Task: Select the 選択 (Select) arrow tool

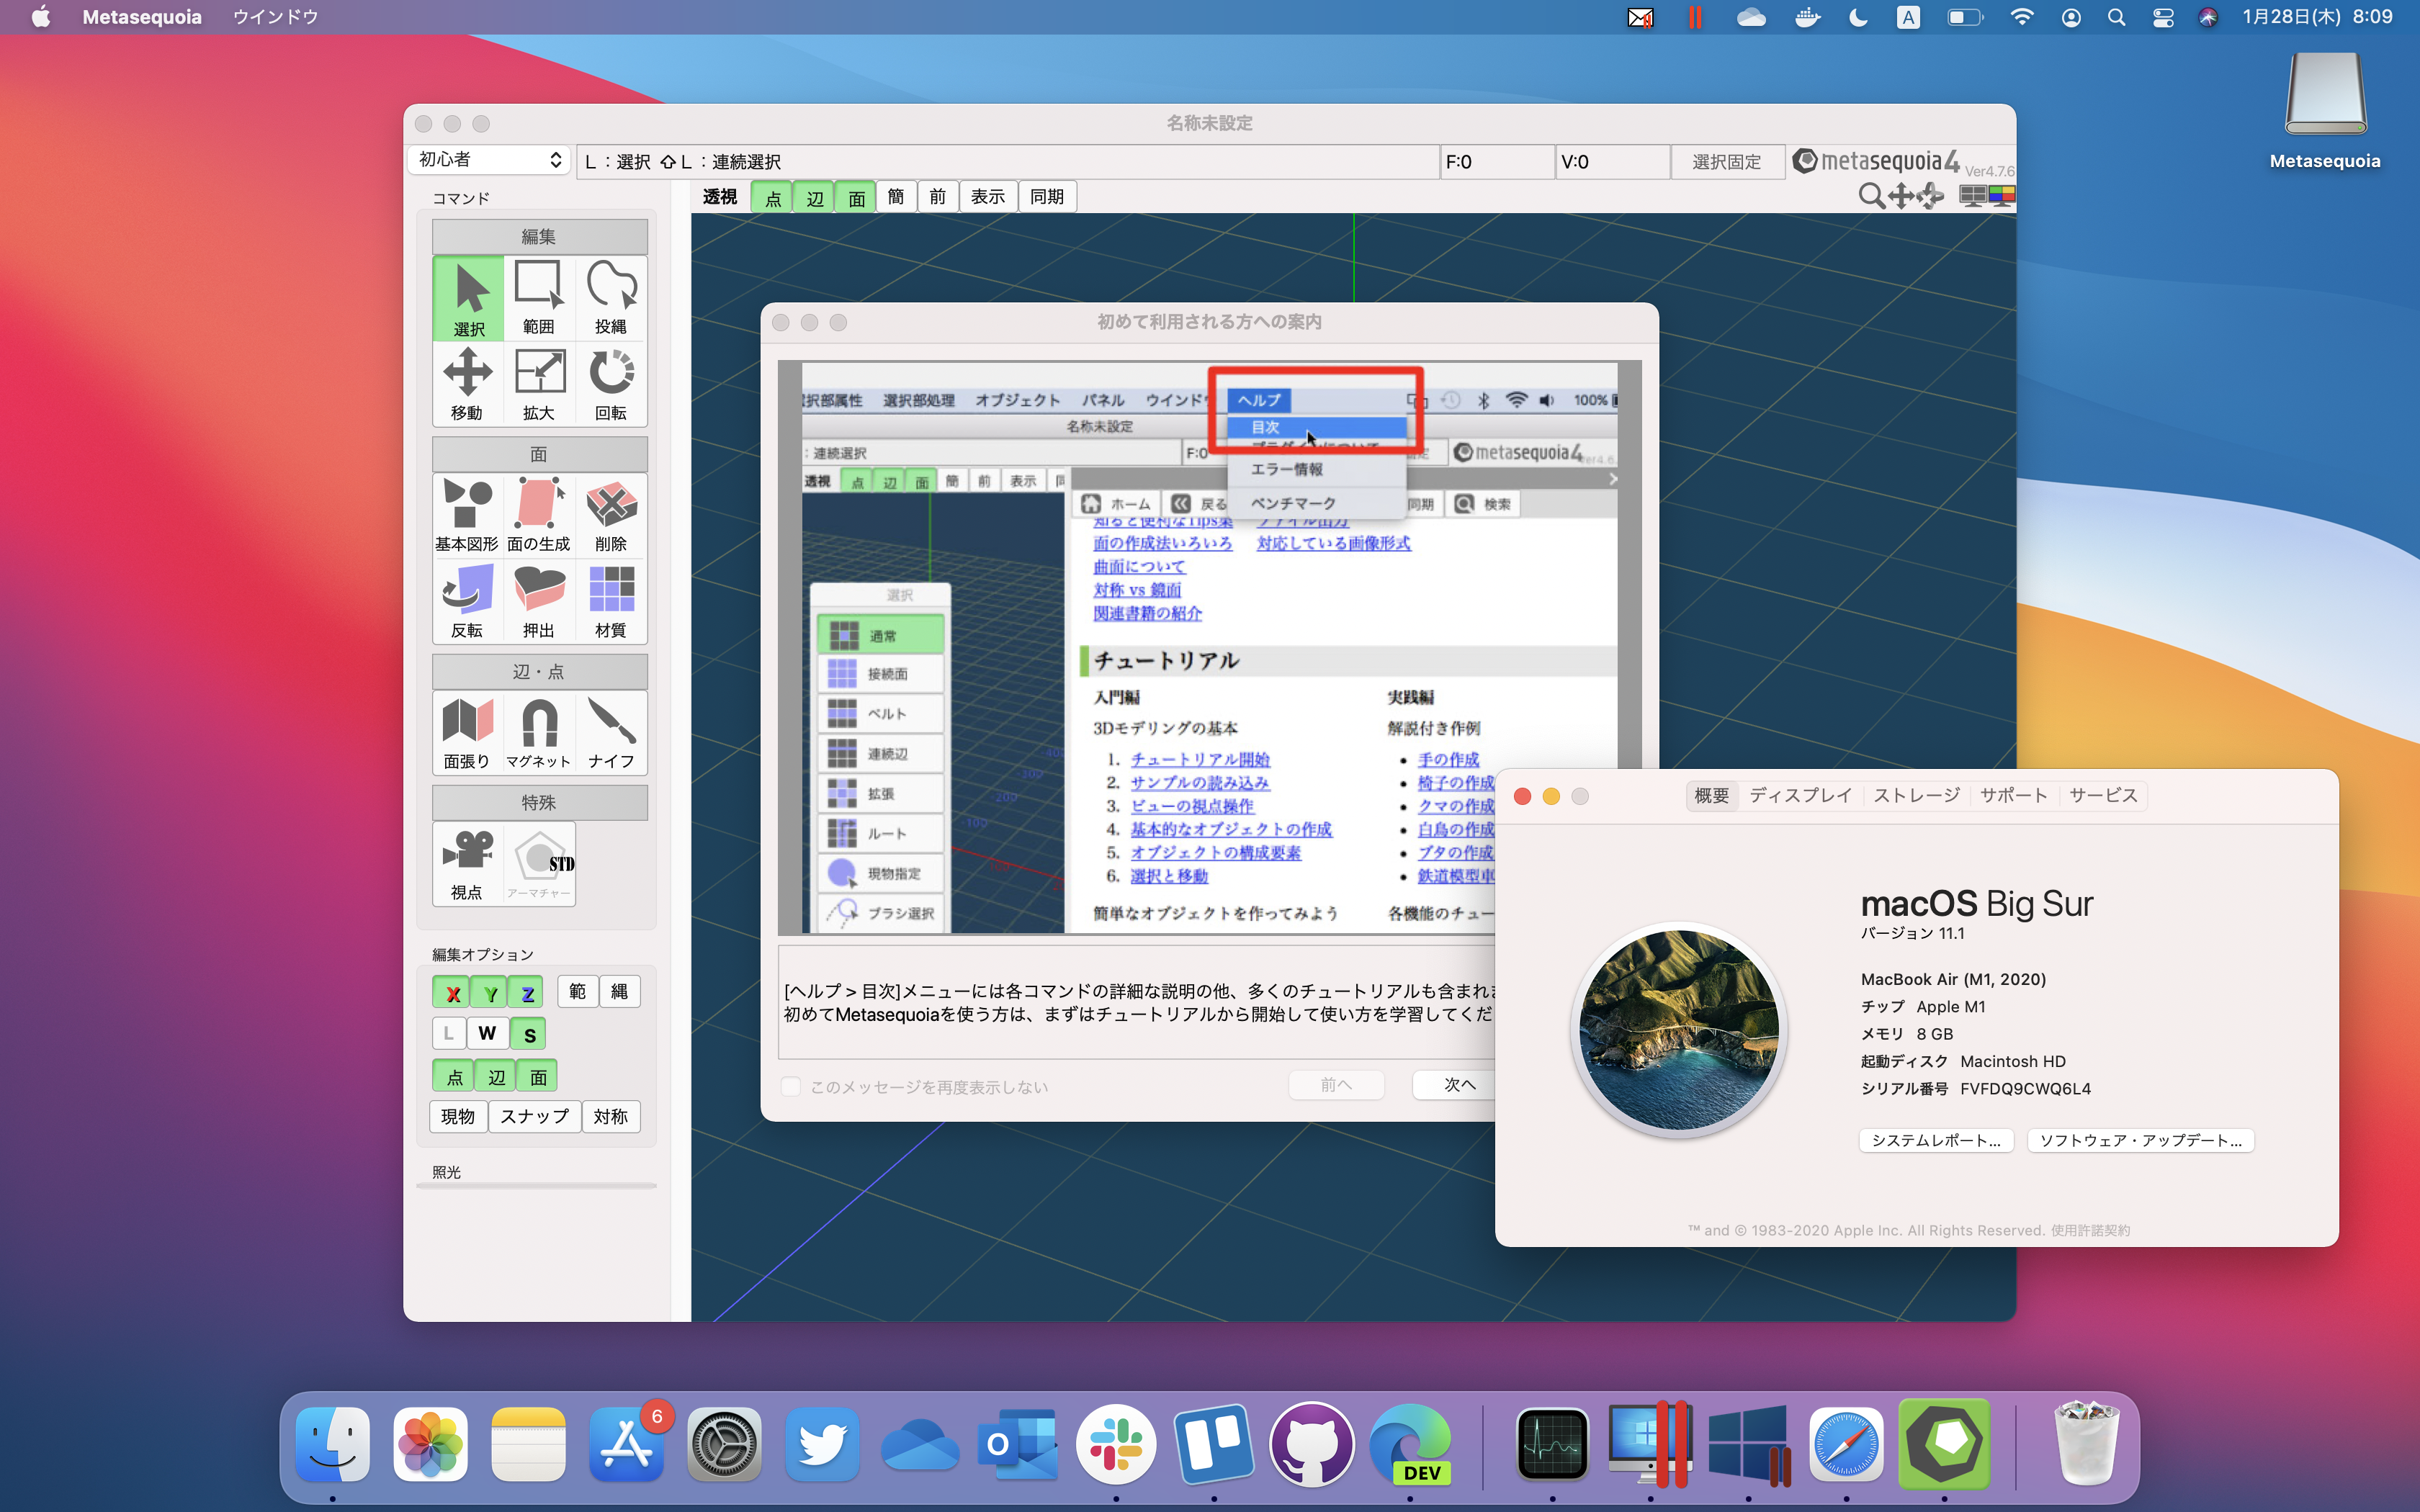Action: 468,299
